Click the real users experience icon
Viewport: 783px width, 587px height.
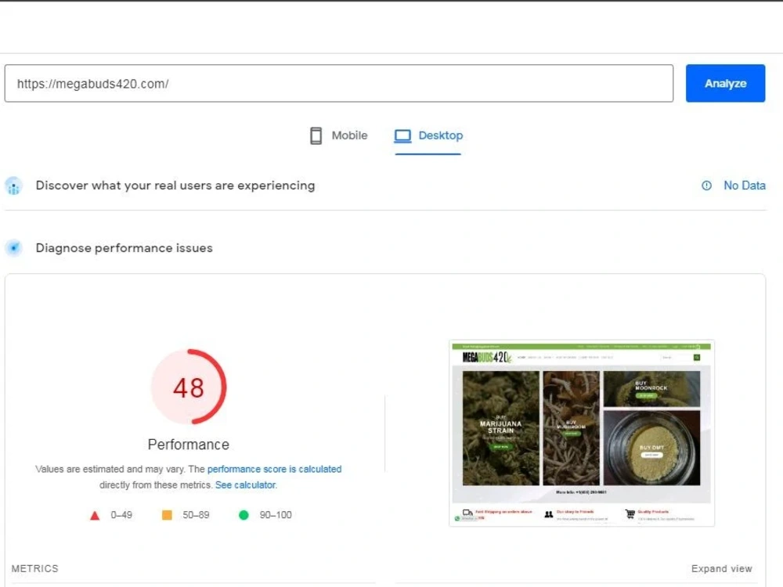[x=14, y=186]
